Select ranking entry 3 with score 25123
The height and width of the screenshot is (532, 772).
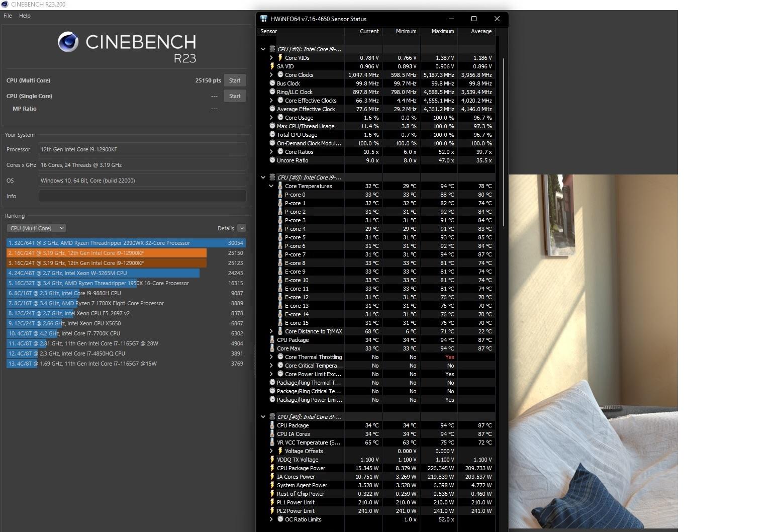[x=126, y=263]
